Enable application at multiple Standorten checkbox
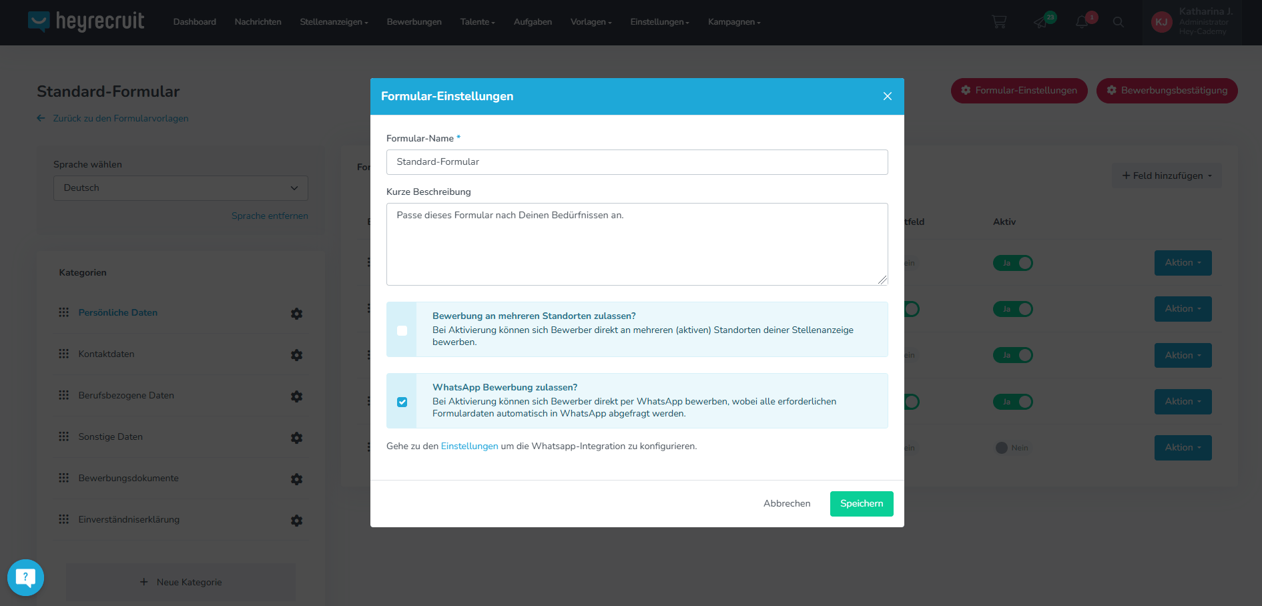The image size is (1262, 606). pyautogui.click(x=402, y=330)
